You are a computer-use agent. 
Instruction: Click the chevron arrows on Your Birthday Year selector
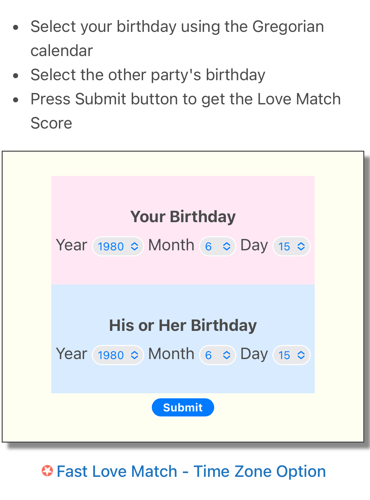[x=134, y=246]
